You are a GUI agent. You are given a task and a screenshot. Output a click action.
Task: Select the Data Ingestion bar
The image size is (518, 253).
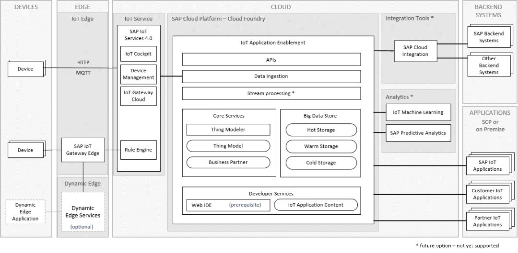point(271,77)
